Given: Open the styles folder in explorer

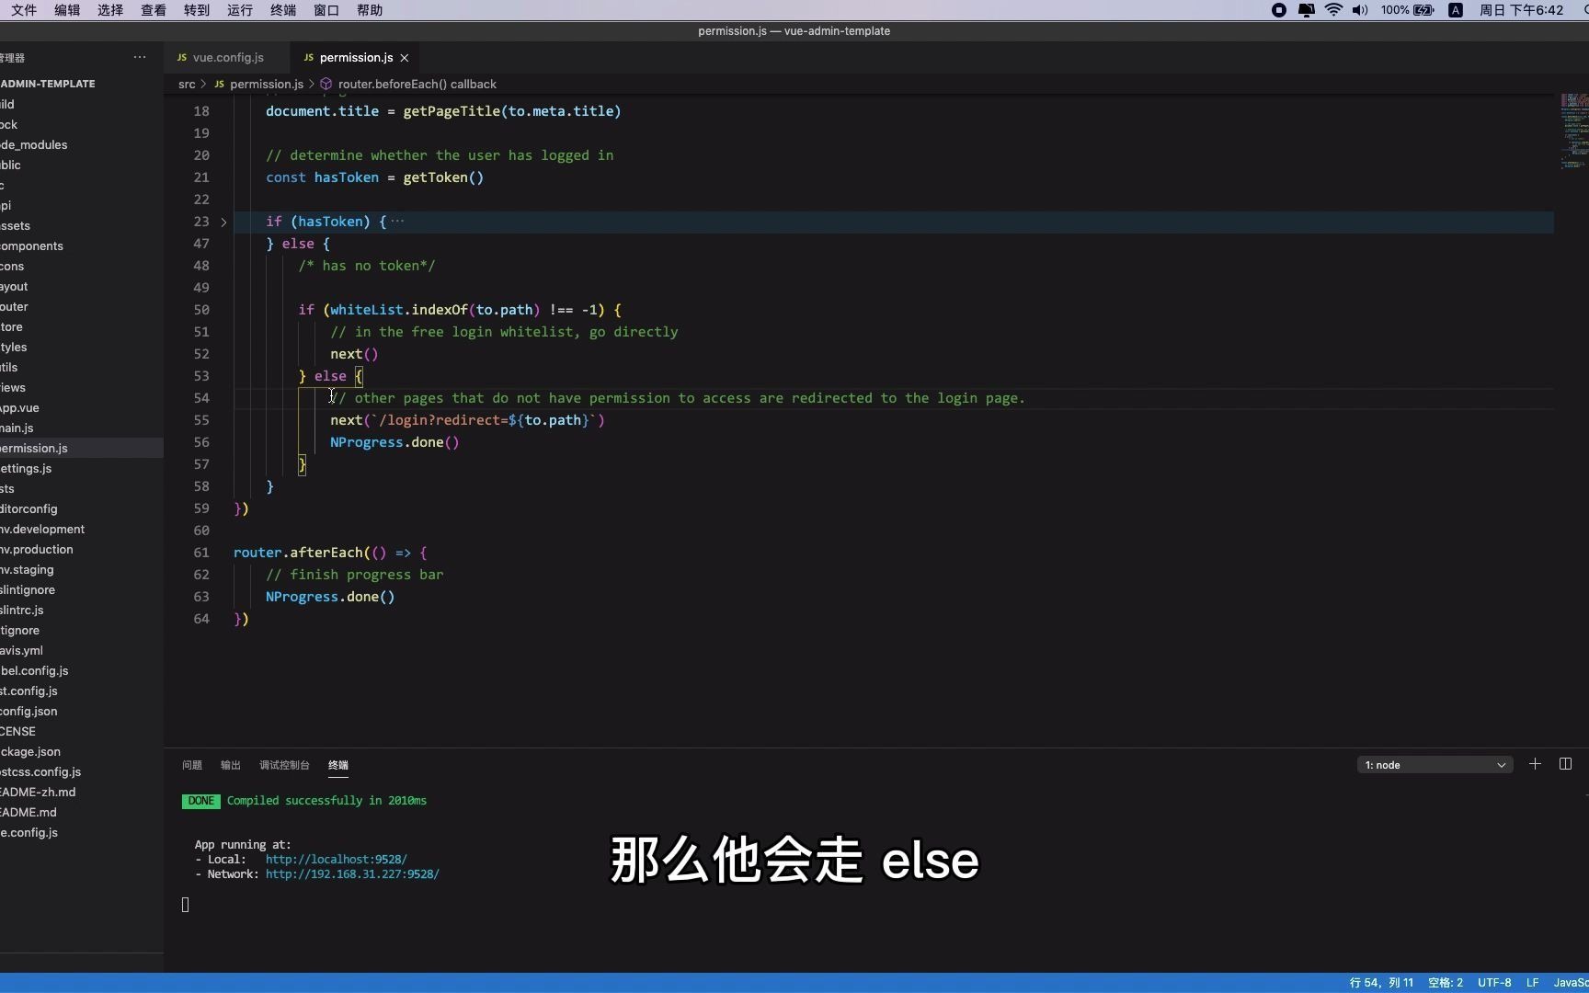Looking at the screenshot, I should [x=82, y=348].
